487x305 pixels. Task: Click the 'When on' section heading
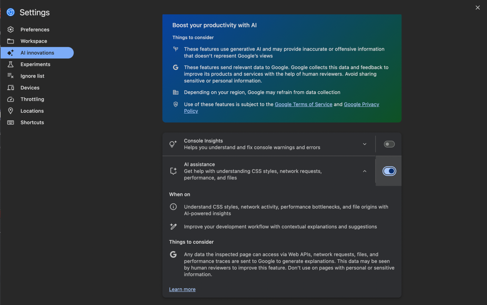179,195
